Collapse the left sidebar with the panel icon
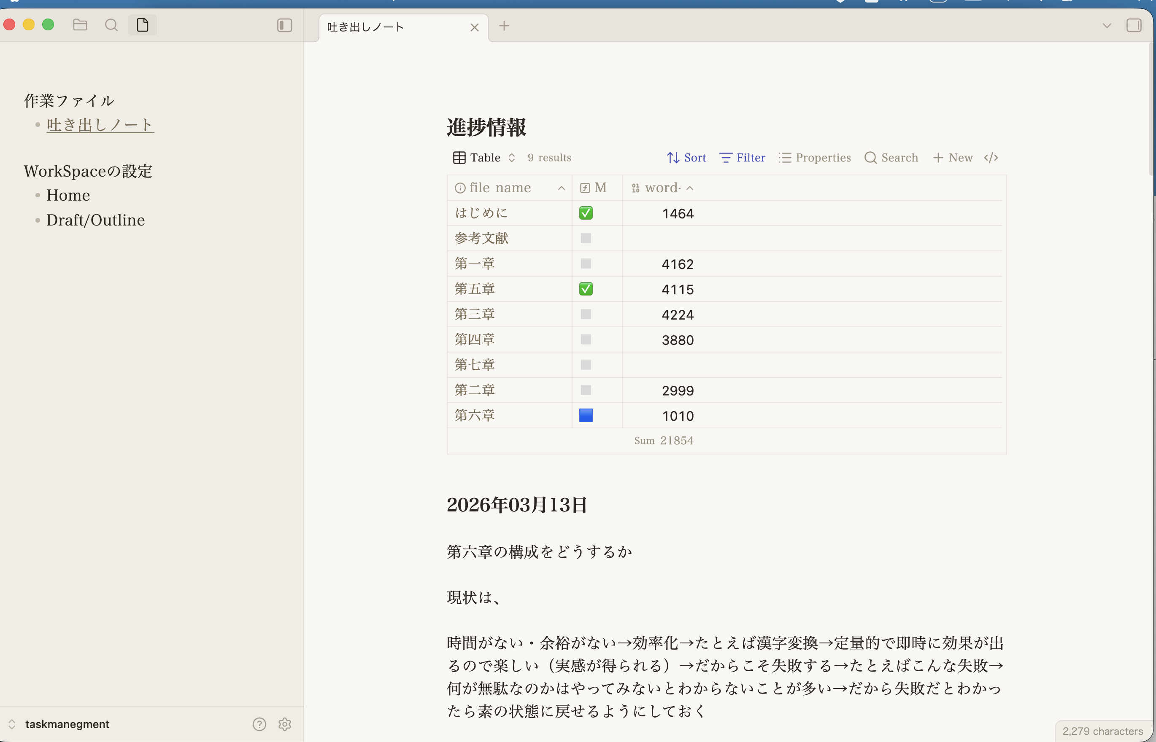 click(x=285, y=25)
